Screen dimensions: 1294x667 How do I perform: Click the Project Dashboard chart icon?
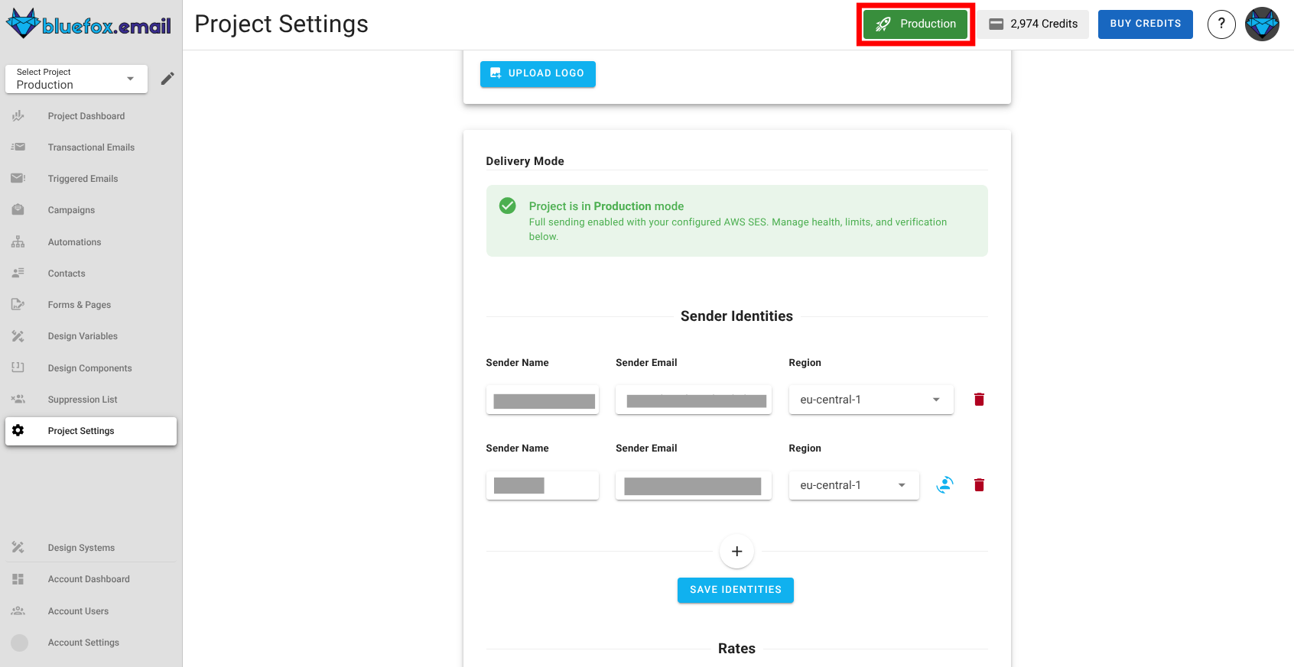(18, 116)
